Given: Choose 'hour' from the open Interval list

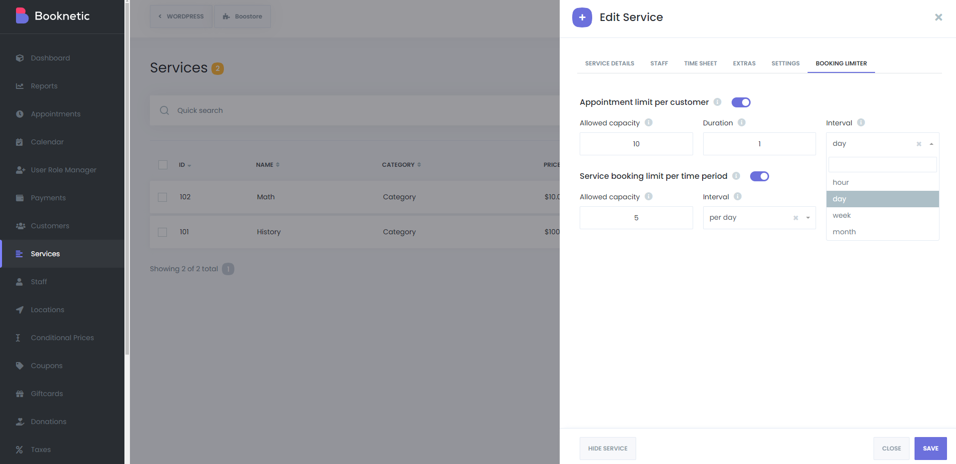Looking at the screenshot, I should pyautogui.click(x=841, y=182).
